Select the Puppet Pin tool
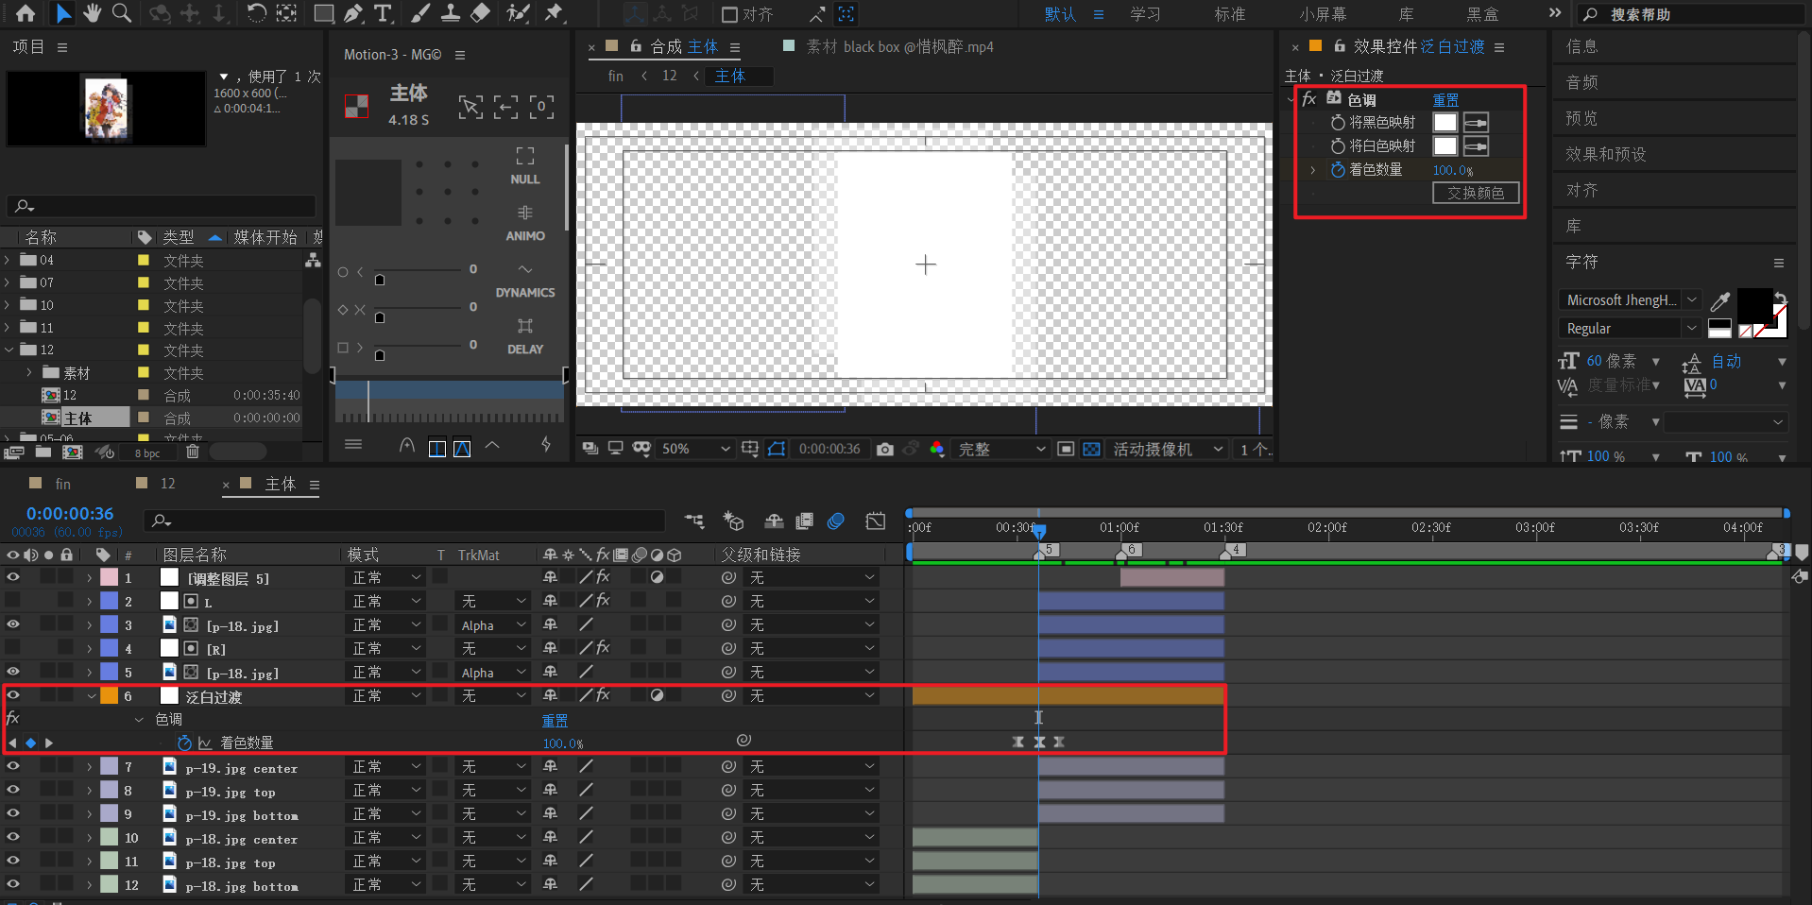This screenshot has height=905, width=1812. pos(555,13)
